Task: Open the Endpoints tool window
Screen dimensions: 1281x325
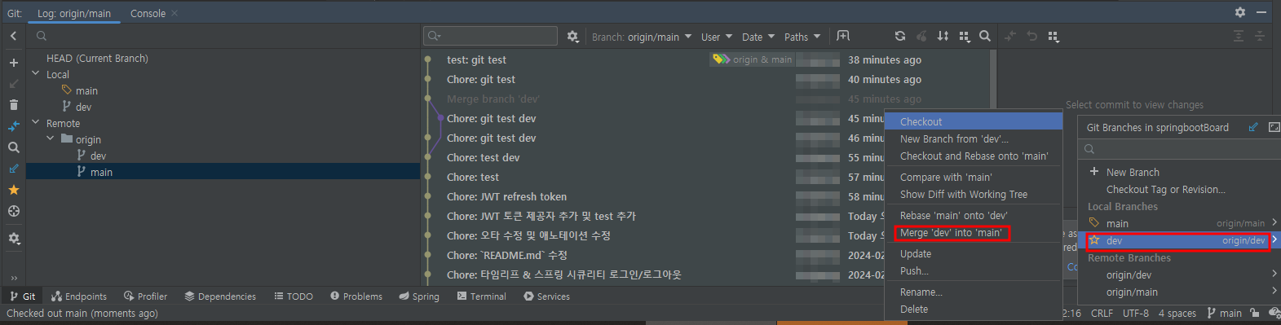Action: 79,296
